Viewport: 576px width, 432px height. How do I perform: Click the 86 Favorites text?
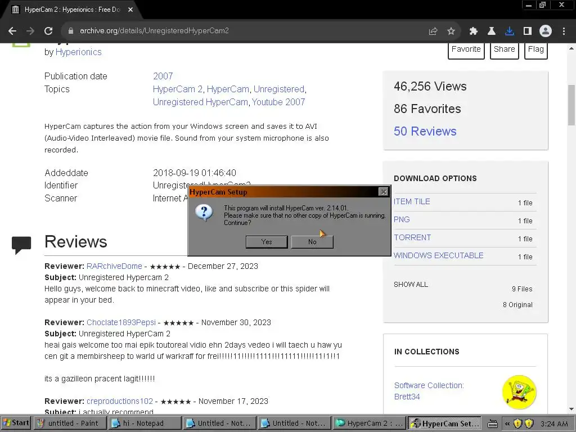coord(427,109)
